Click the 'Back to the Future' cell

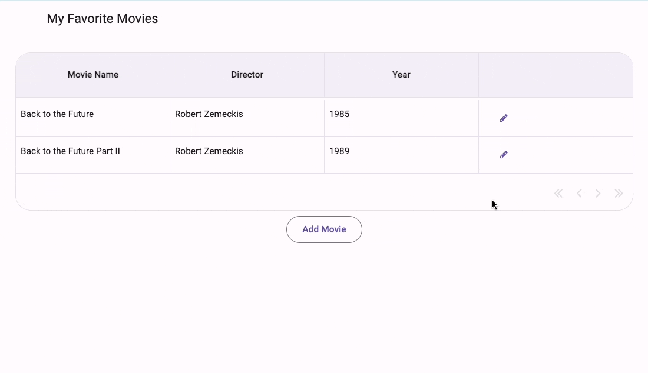93,117
